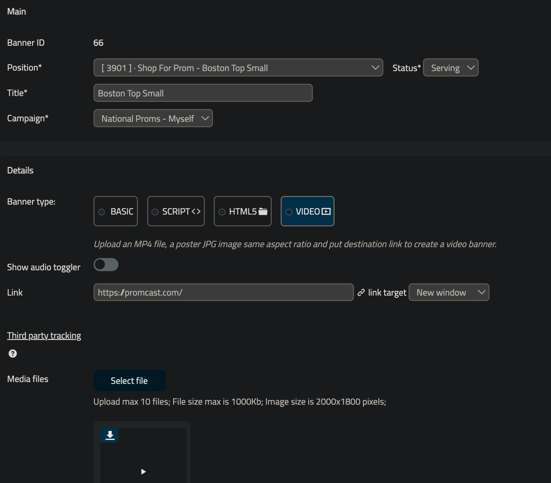Choose the HTML5 banner type radio button
Image resolution: width=551 pixels, height=483 pixels.
222,212
